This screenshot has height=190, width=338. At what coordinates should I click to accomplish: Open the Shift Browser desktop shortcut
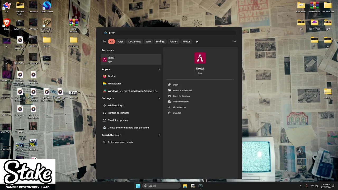[x=47, y=7]
